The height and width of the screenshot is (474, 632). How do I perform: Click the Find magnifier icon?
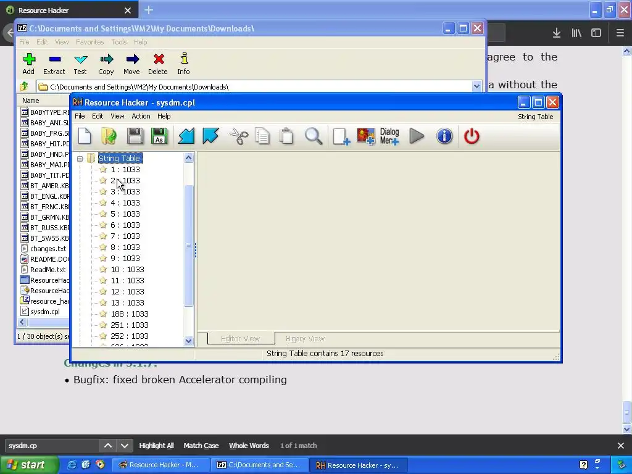point(314,136)
